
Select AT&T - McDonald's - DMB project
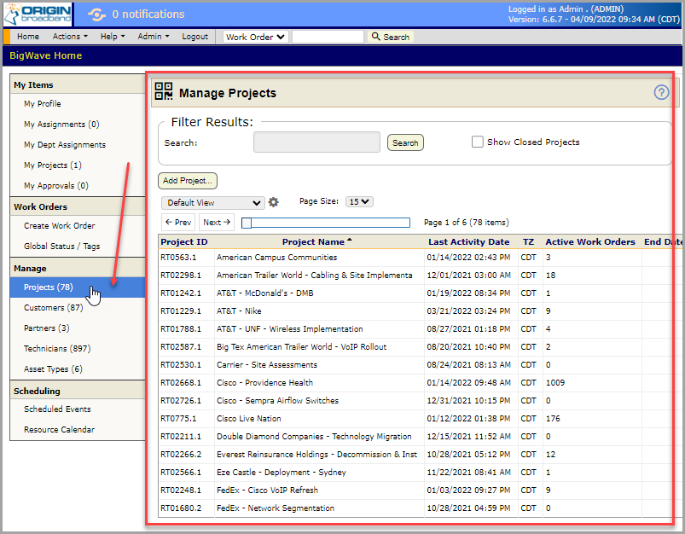pos(265,293)
